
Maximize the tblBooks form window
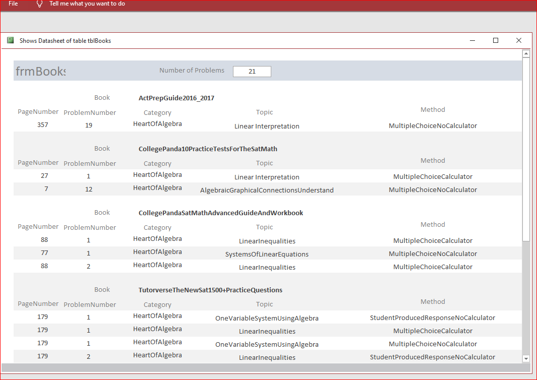(x=496, y=40)
